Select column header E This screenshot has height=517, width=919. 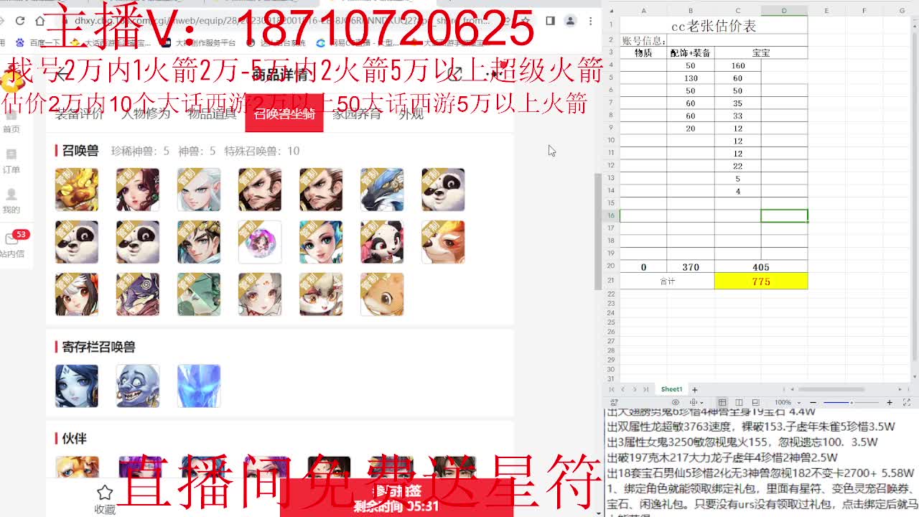(x=826, y=11)
